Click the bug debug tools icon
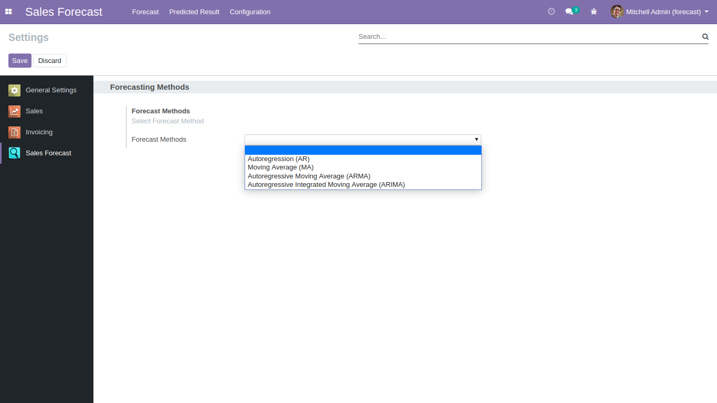 coord(594,12)
